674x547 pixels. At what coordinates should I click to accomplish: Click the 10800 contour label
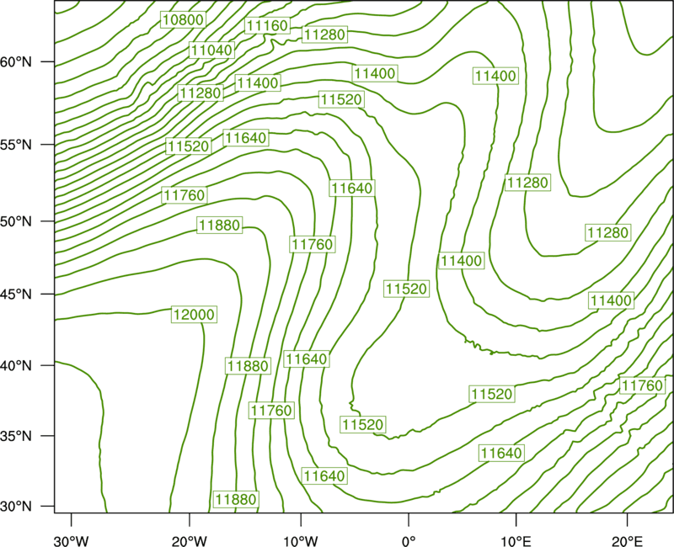coord(183,19)
